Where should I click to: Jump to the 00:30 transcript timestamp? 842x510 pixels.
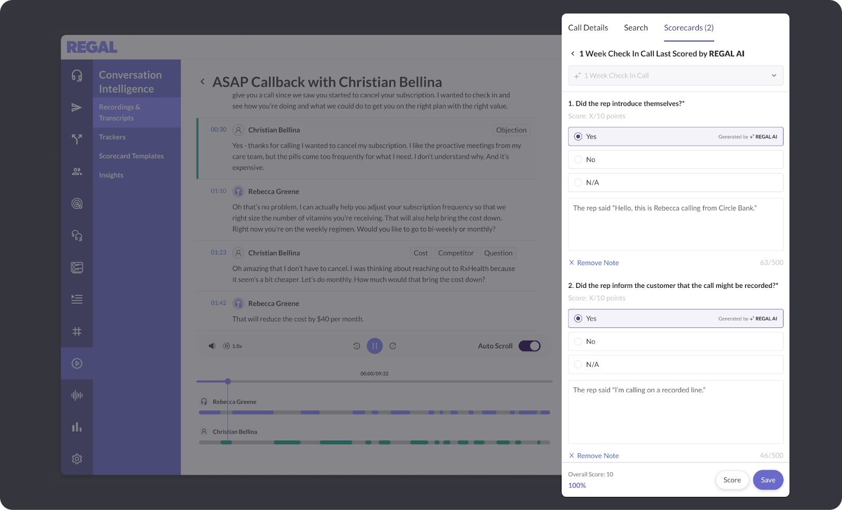tap(218, 129)
